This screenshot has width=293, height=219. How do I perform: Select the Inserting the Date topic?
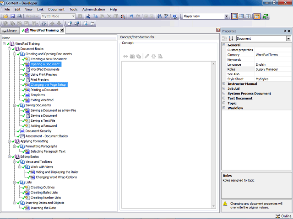point(43,208)
